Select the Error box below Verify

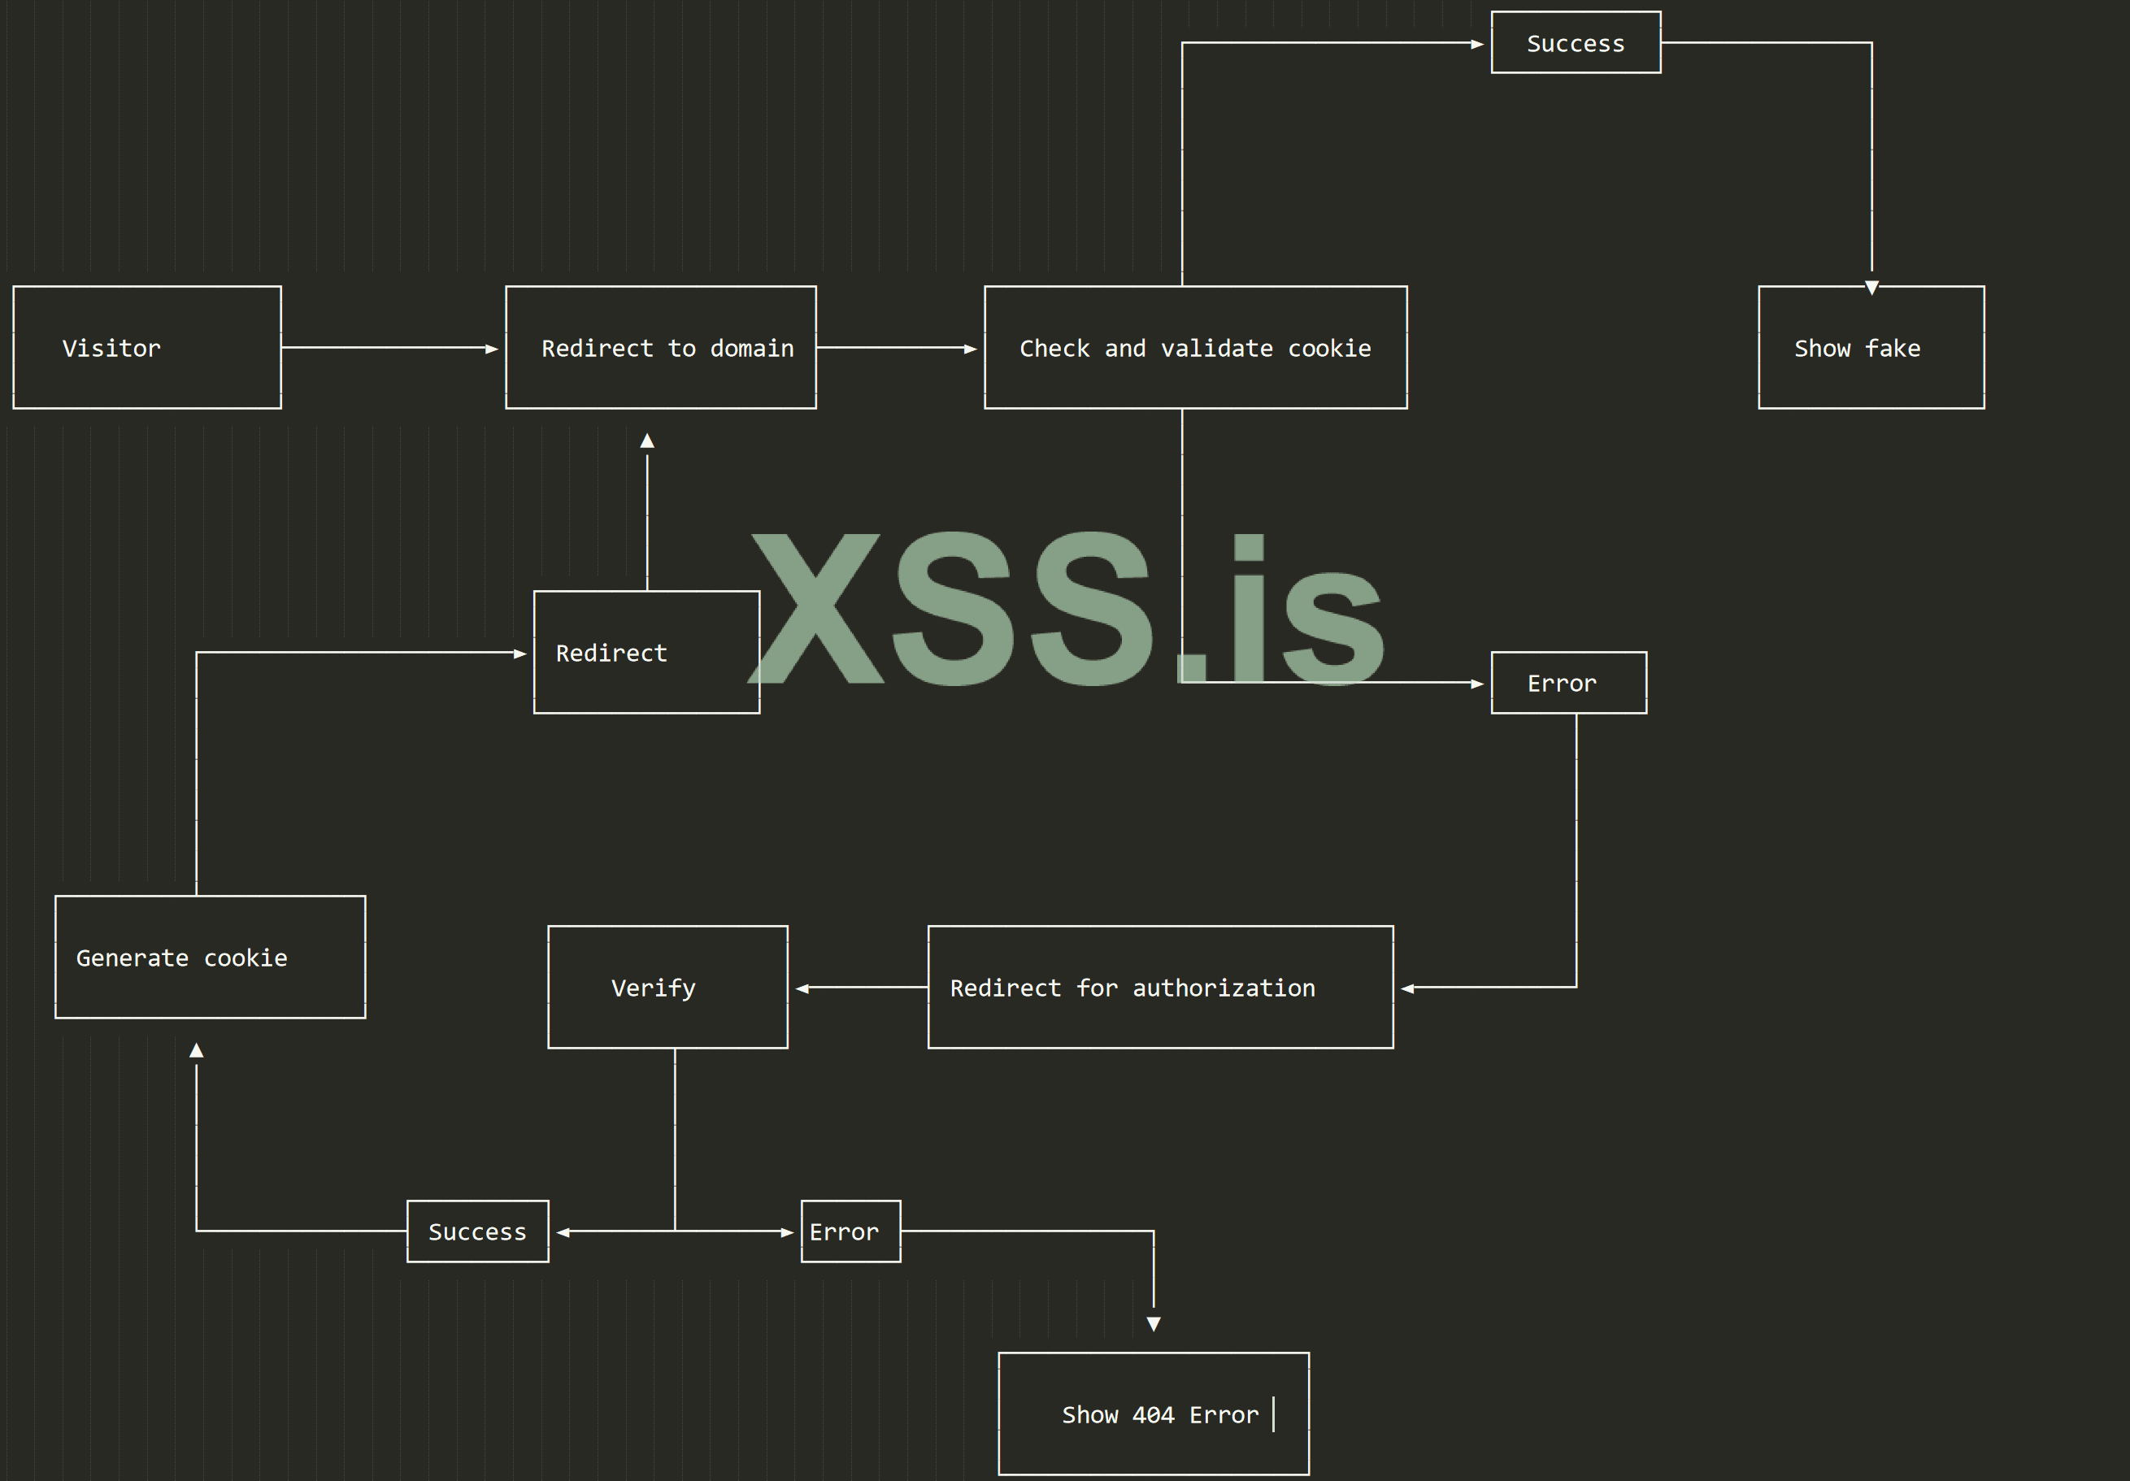tap(850, 1231)
